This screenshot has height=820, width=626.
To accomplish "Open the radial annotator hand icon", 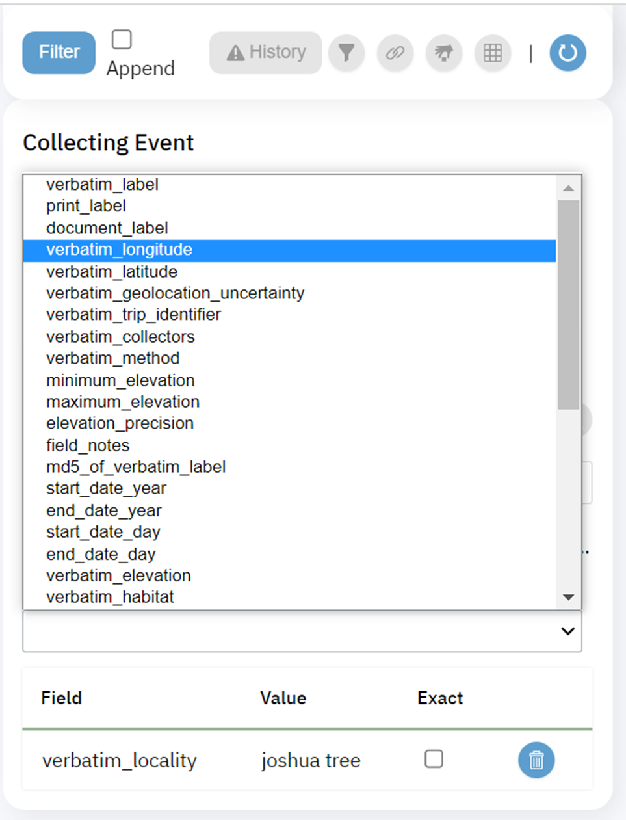I will 443,53.
